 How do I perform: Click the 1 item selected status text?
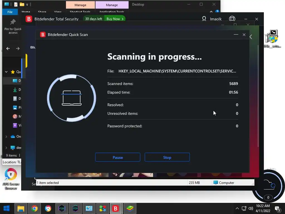[48, 183]
